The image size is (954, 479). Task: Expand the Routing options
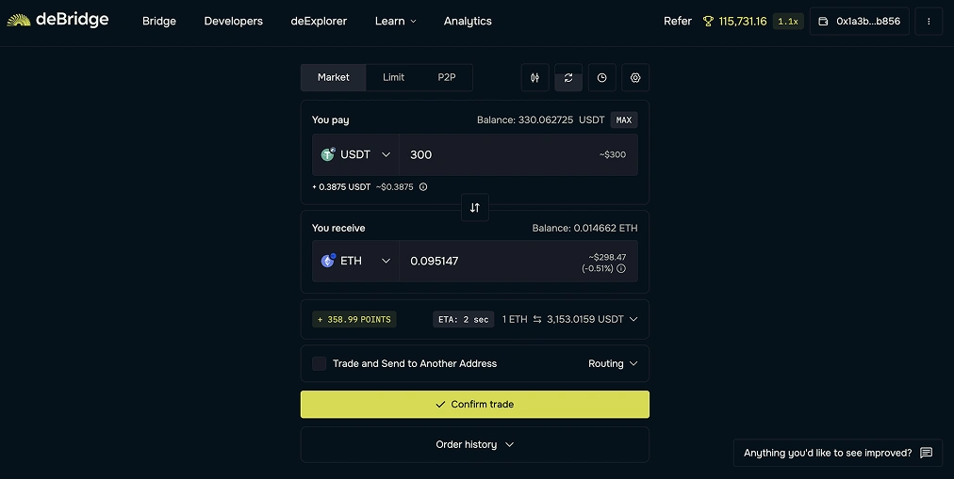click(613, 363)
